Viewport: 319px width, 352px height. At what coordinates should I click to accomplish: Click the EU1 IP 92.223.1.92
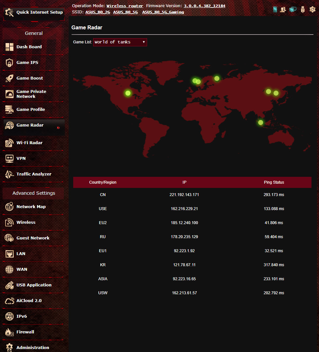tap(184, 251)
